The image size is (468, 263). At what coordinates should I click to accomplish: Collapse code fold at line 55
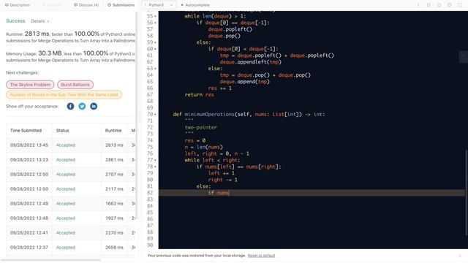155,16
